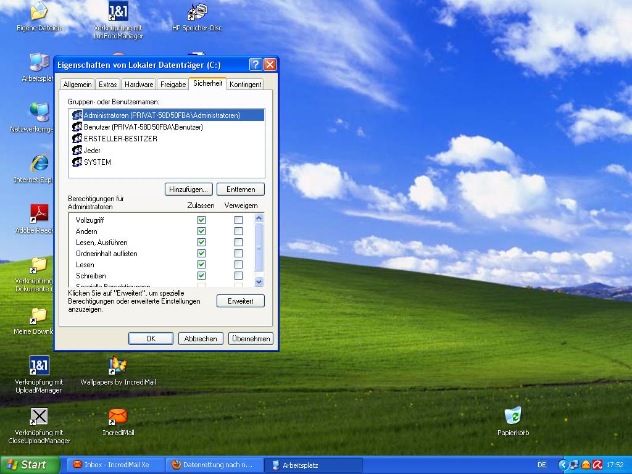Viewport: 632px width, 474px height.
Task: Toggle Schreiben Verweigern checkbox
Action: point(239,276)
